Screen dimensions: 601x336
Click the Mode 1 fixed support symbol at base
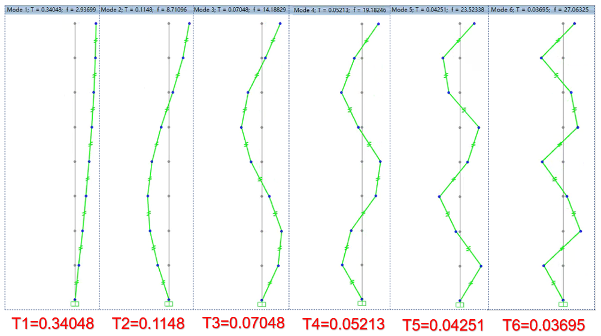pos(75,304)
